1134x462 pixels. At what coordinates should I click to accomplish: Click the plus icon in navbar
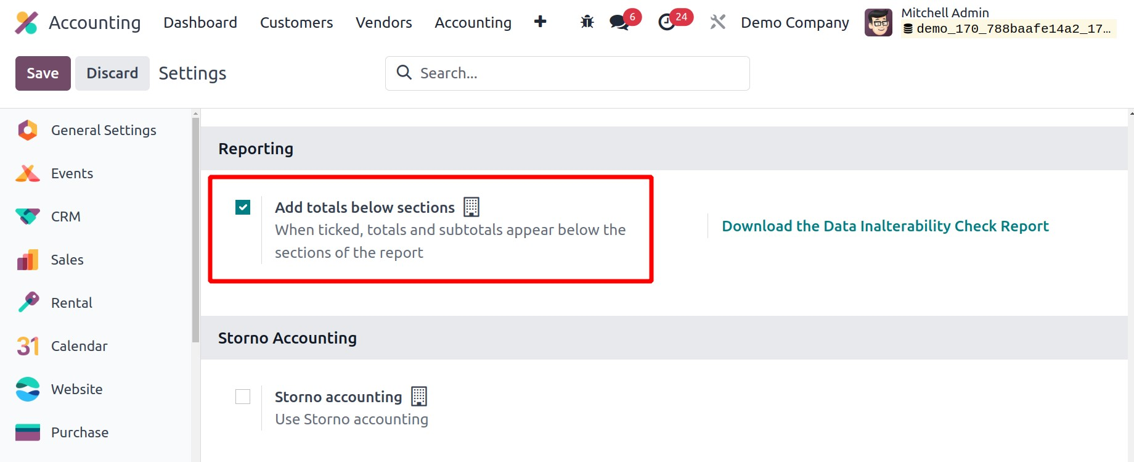[540, 22]
